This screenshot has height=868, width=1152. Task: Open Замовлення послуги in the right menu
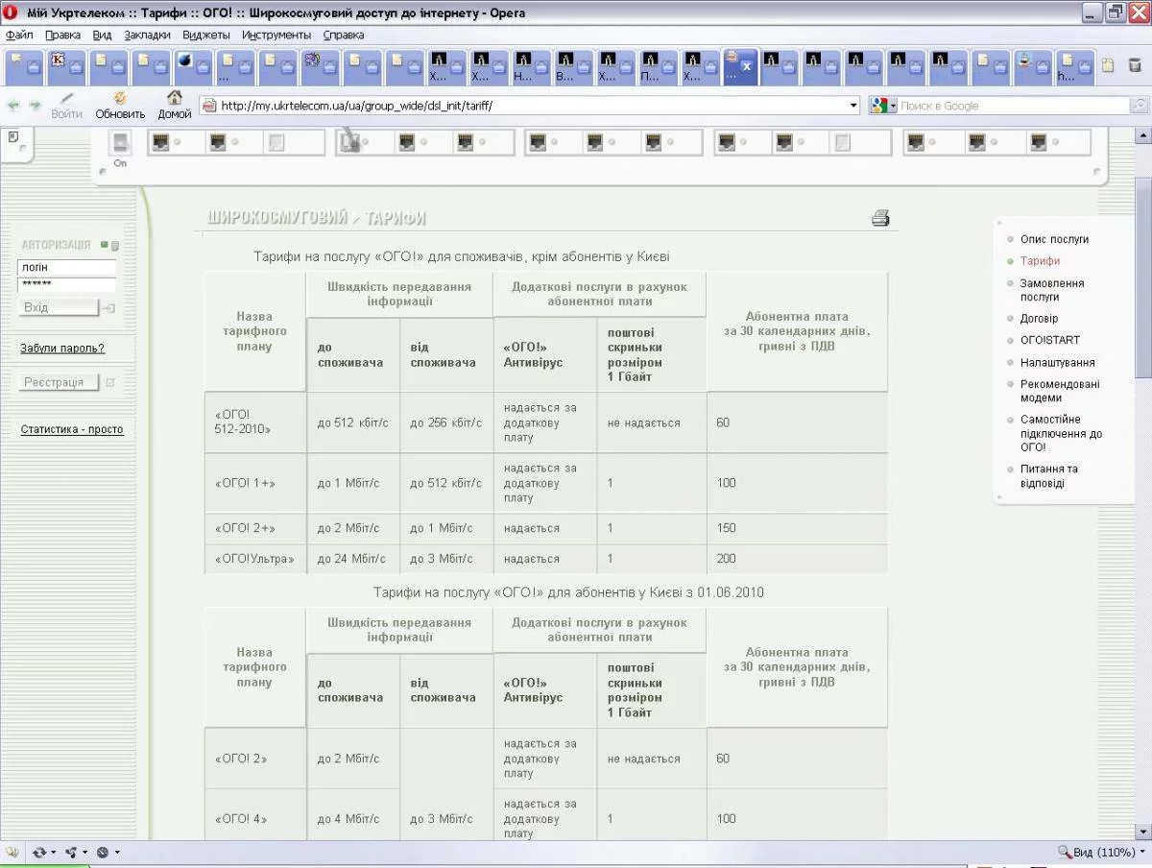tap(1052, 290)
